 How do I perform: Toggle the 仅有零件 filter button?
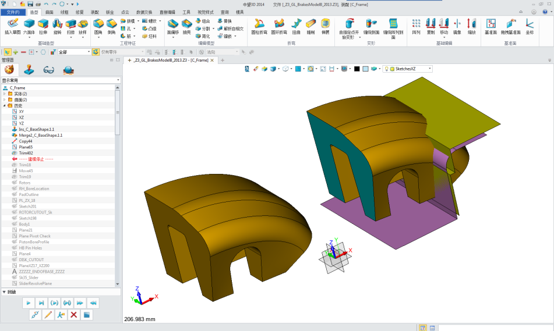[96, 52]
